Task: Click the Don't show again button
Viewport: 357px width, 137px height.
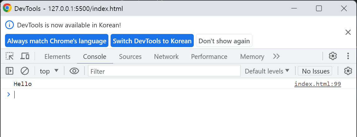Action: (224, 41)
